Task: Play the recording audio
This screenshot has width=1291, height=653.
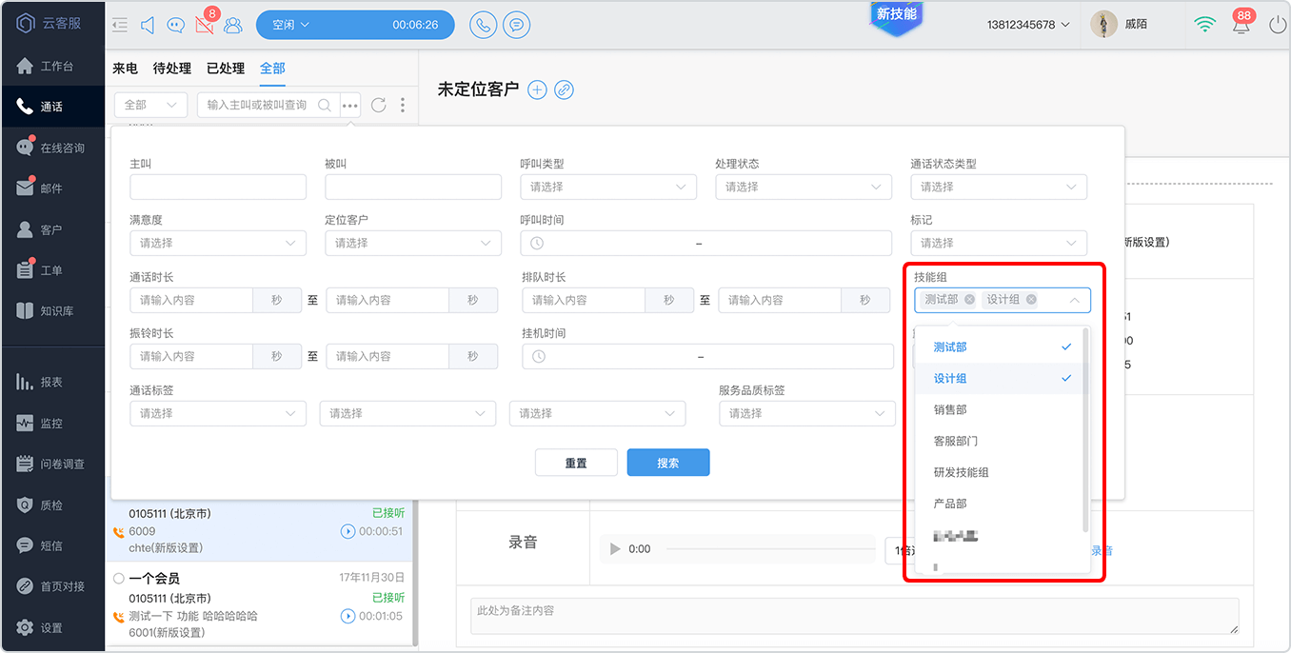Action: [615, 549]
